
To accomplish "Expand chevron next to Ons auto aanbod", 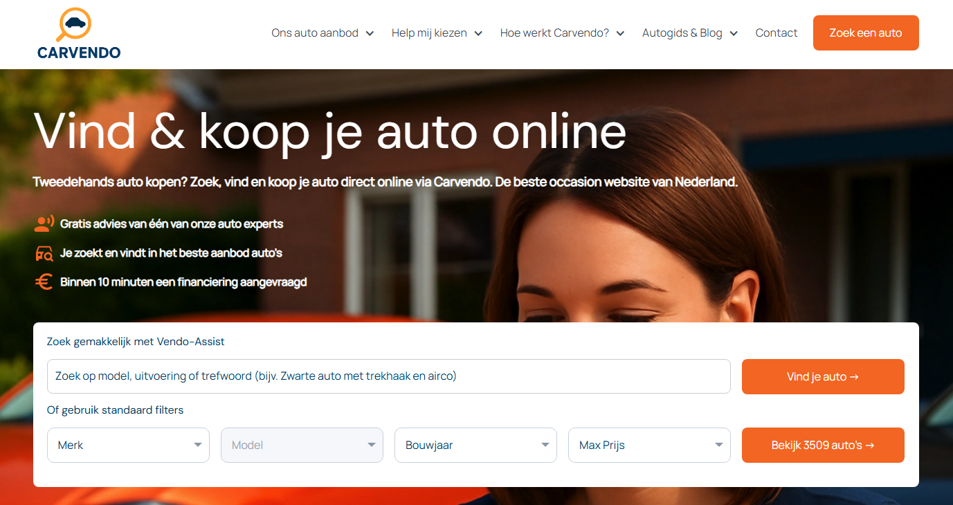I will point(370,33).
